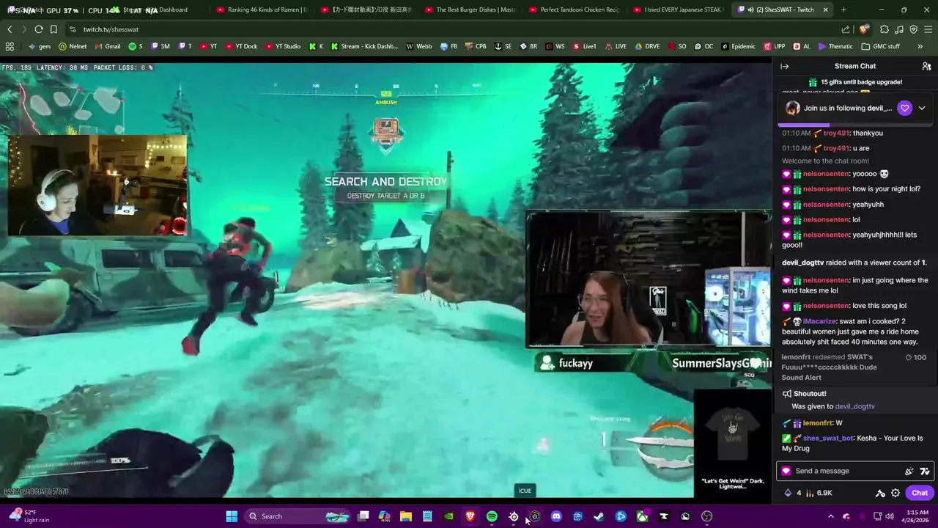This screenshot has height=528, width=938.
Task: Click the twitch.tv/shesswat address bar
Action: 111,29
